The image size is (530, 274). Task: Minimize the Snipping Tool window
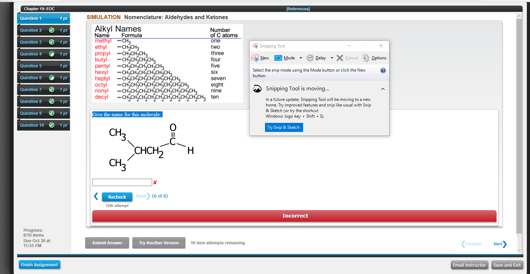point(349,46)
